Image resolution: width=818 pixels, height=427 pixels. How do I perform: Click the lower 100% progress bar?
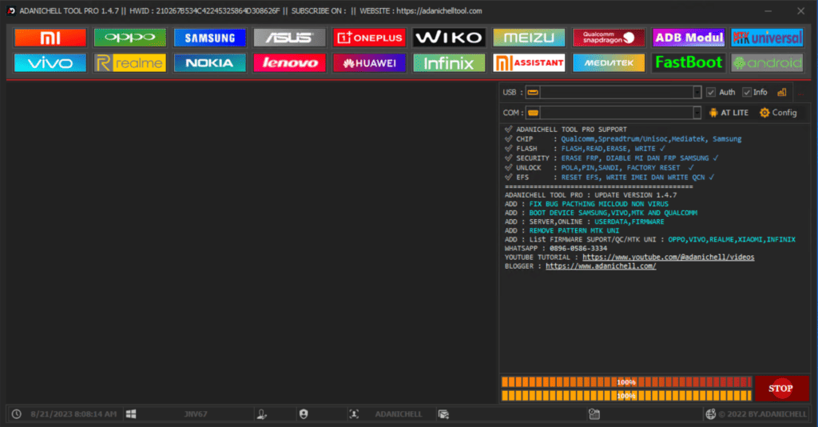(x=626, y=396)
